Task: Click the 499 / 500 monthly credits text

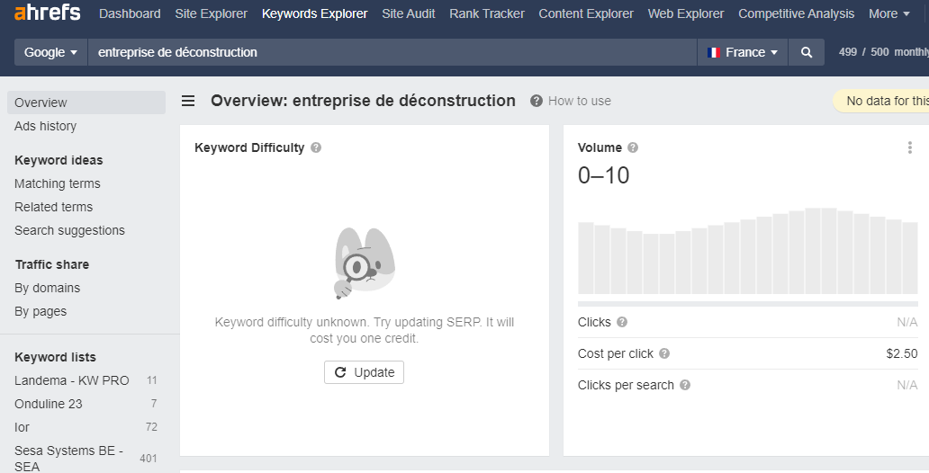Action: click(x=883, y=52)
